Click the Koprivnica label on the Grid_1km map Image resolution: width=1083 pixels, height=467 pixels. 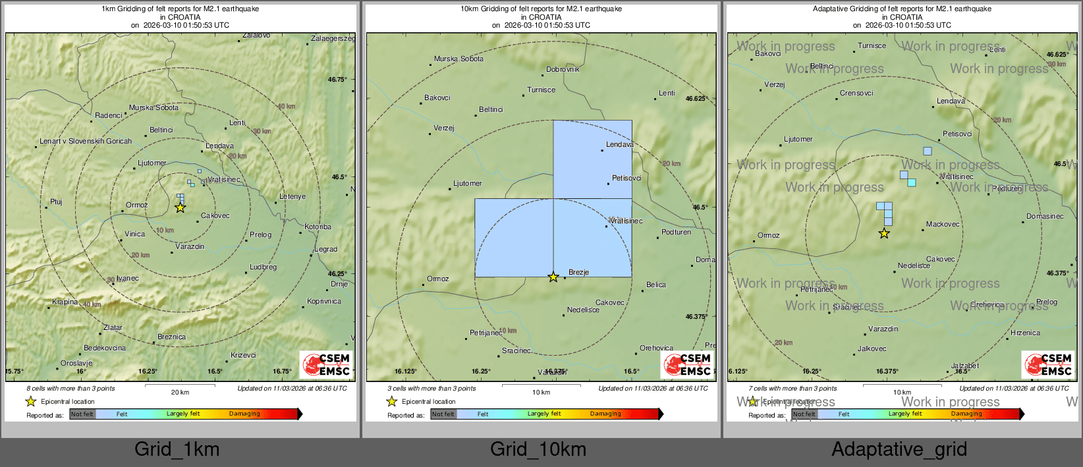coord(324,301)
